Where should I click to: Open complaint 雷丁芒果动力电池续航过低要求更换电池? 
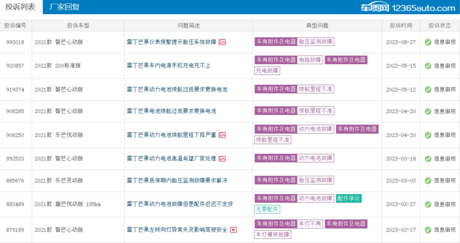click(177, 89)
